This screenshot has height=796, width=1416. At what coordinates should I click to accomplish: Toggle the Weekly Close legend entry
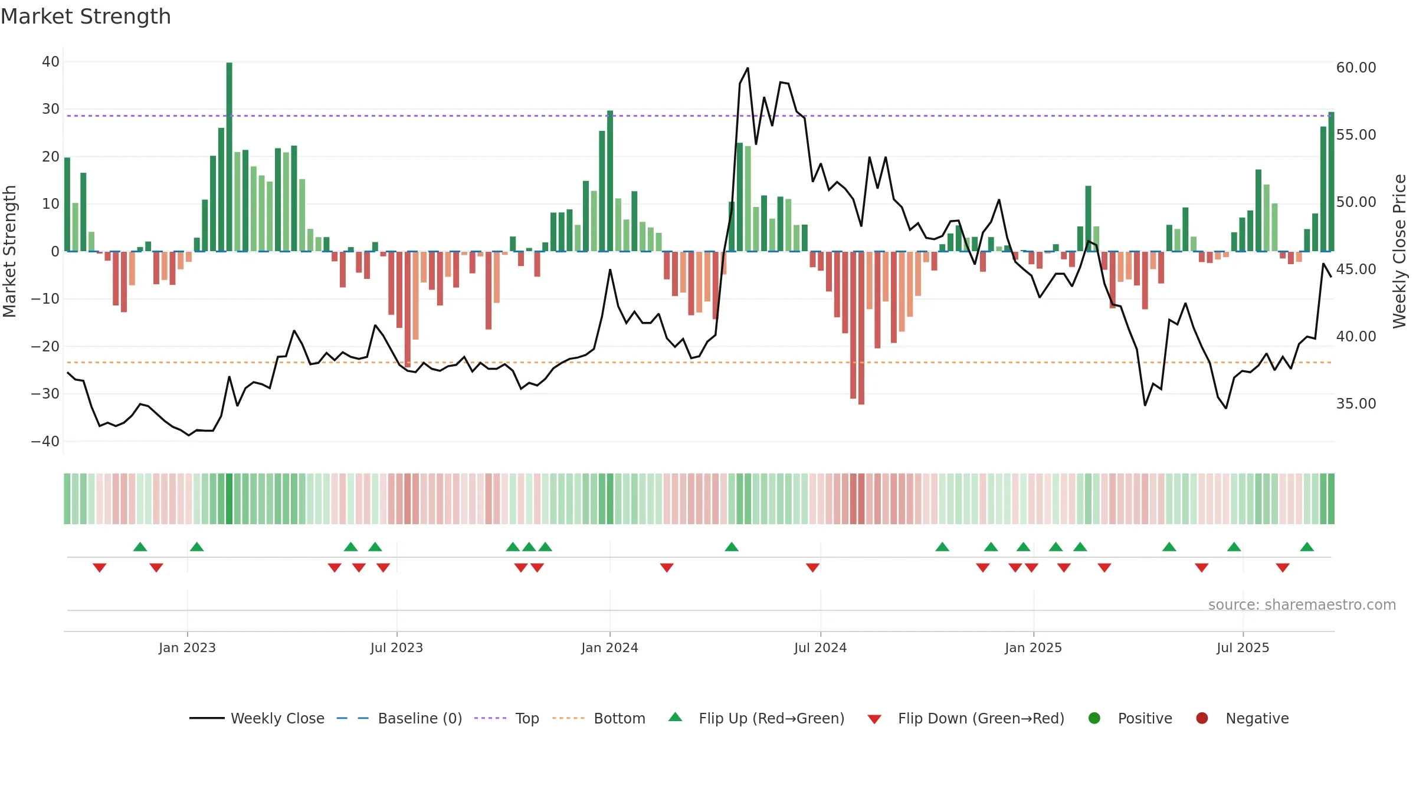click(257, 718)
